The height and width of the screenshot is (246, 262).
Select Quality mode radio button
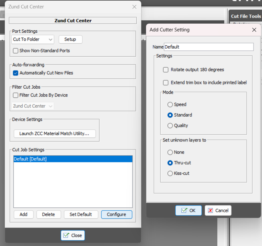click(170, 126)
